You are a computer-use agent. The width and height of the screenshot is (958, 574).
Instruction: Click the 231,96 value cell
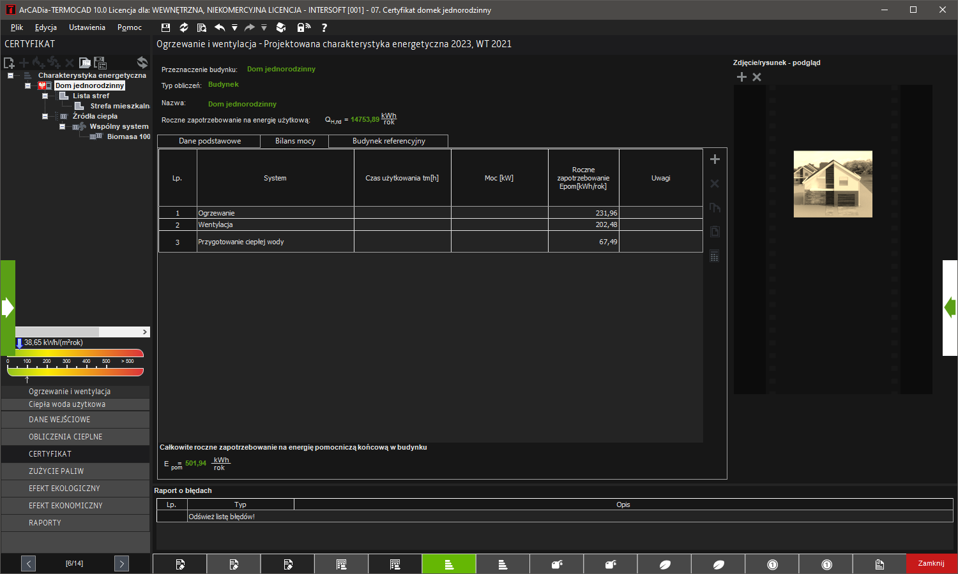[x=583, y=213]
